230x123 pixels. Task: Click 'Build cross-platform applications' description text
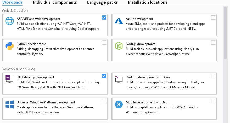click(x=162, y=110)
